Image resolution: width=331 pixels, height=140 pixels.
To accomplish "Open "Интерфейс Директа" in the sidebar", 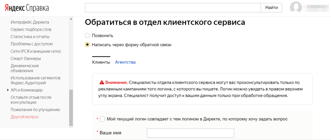I will [x=30, y=22].
